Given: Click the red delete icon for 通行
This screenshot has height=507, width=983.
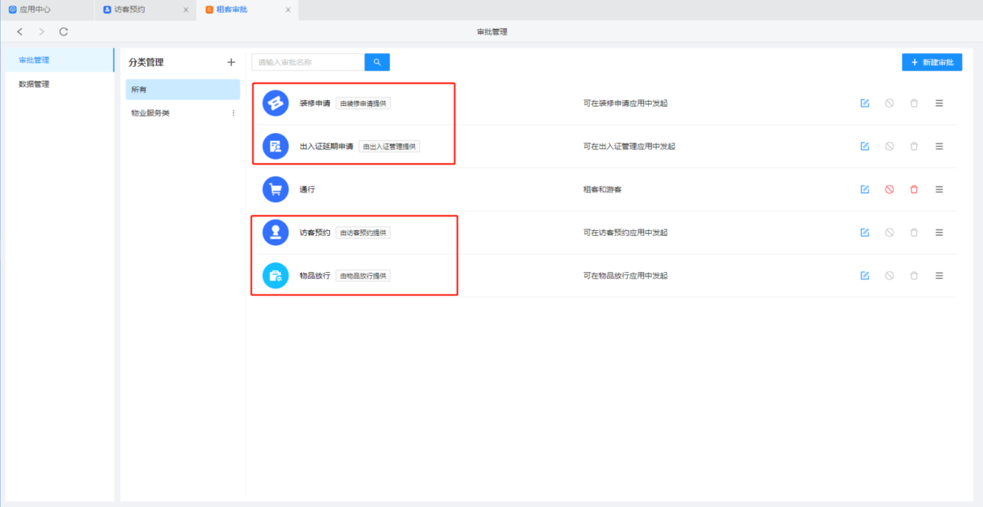Looking at the screenshot, I should click(x=914, y=189).
